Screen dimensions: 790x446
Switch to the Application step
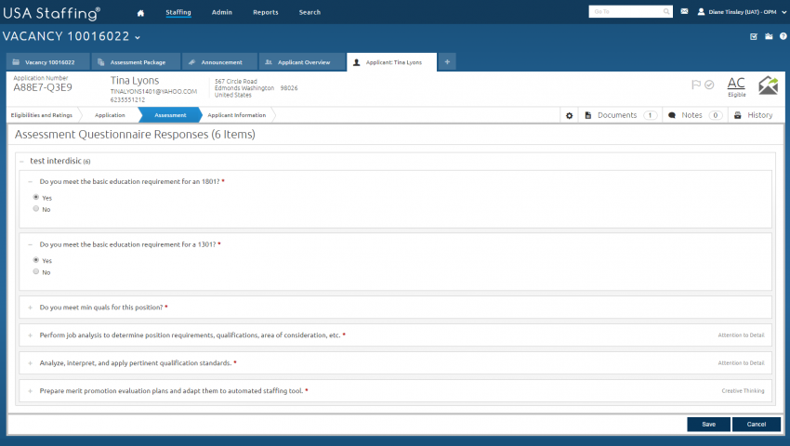coord(110,115)
